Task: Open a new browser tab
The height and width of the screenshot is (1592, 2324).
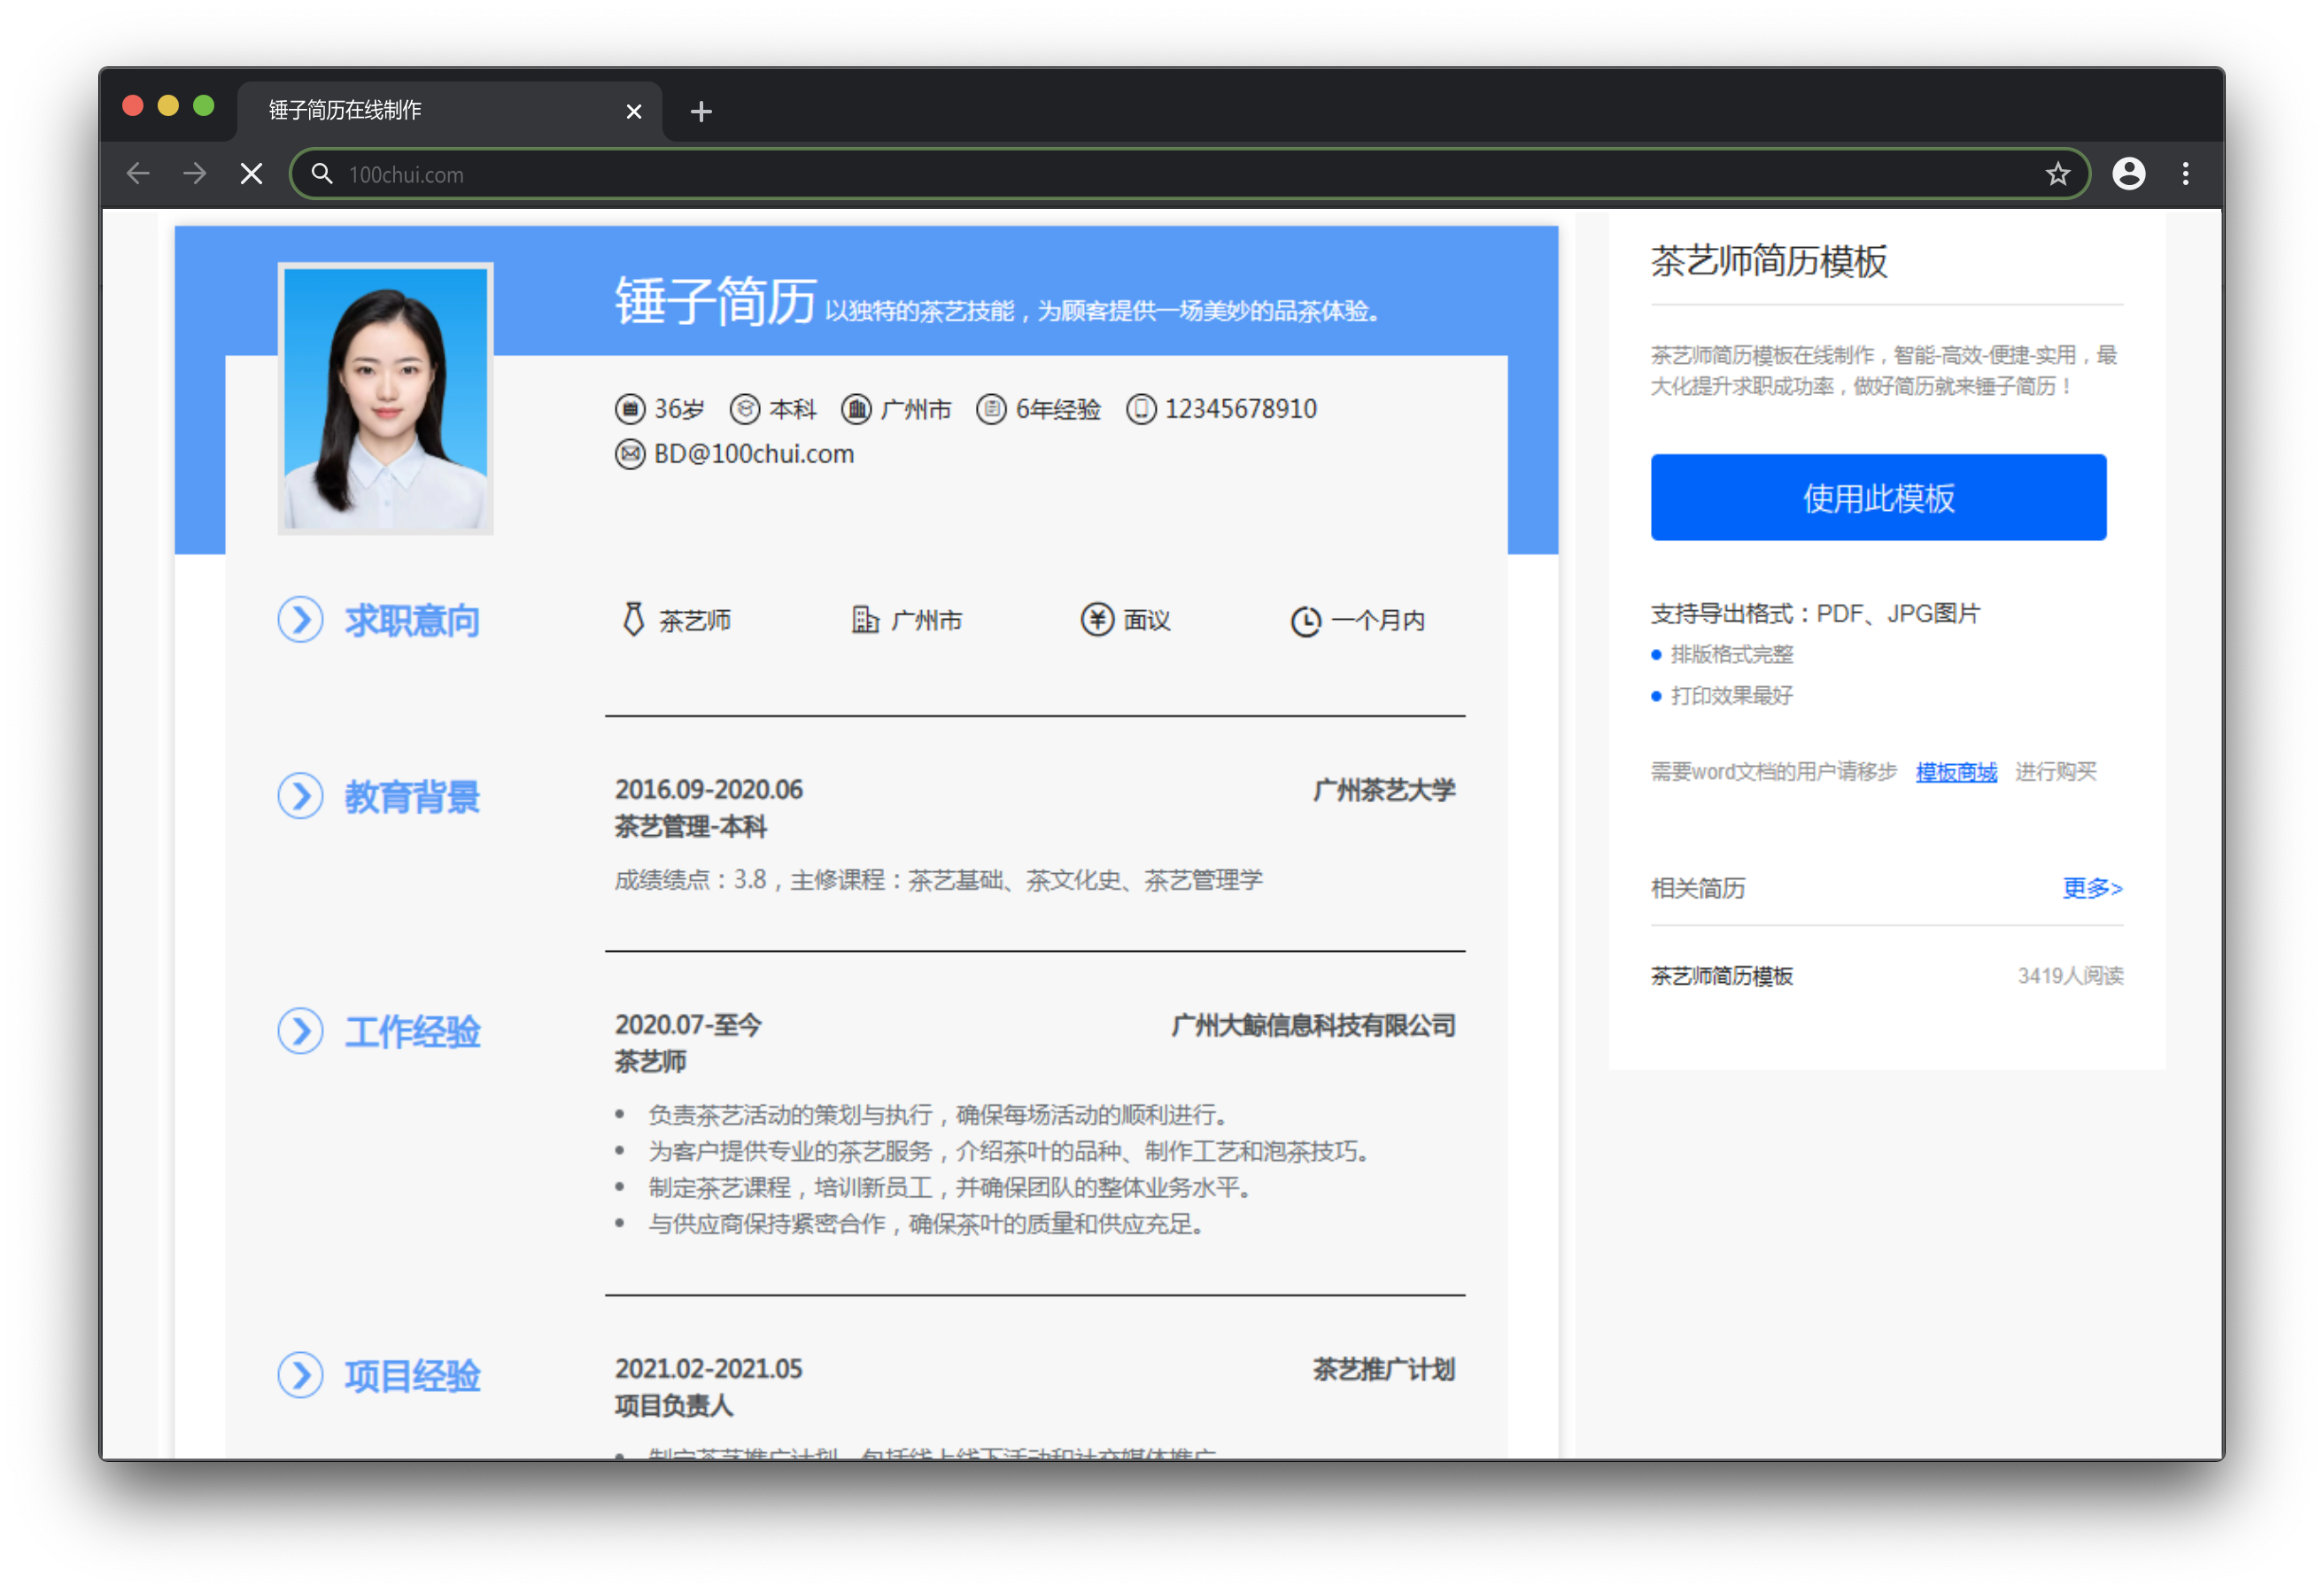Action: [x=701, y=111]
